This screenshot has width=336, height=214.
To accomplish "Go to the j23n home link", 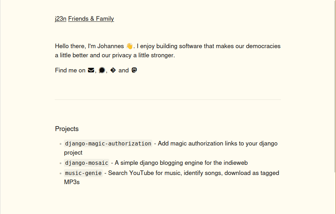I will (60, 19).
